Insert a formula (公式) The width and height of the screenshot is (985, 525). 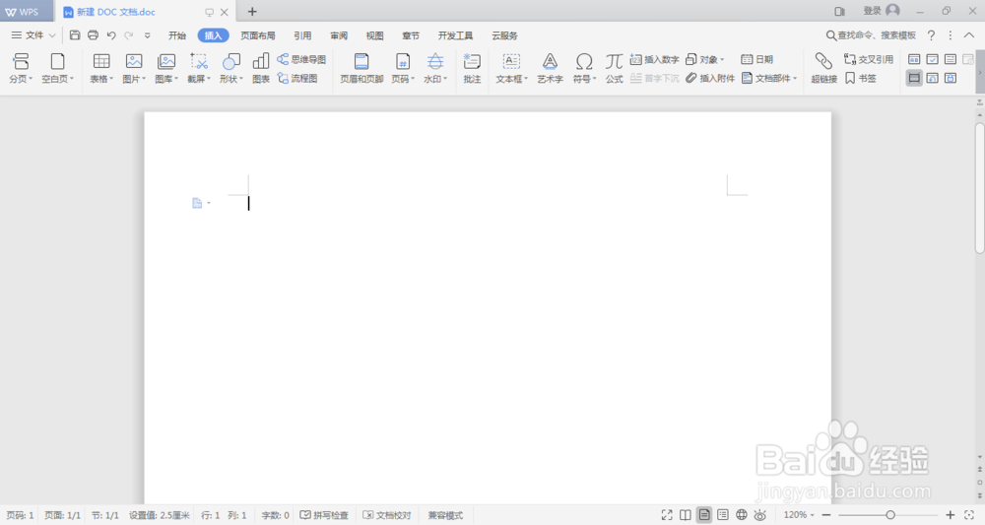pos(614,68)
